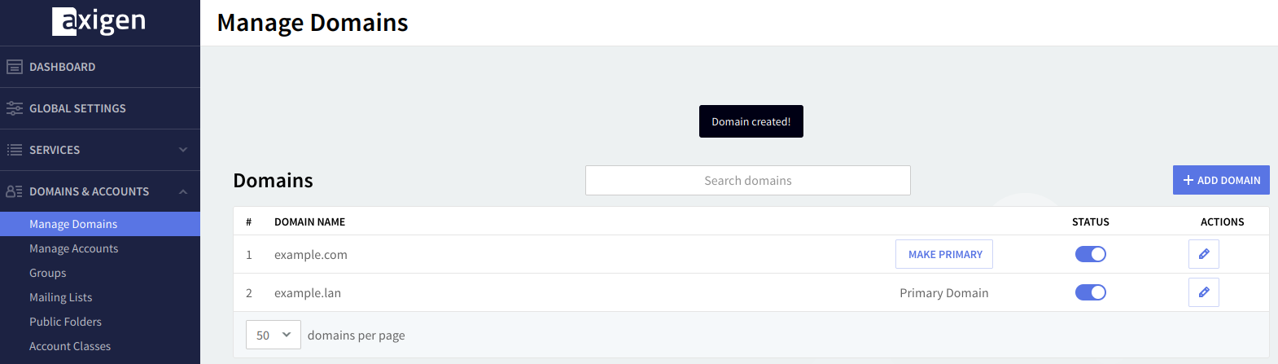
Task: Expand the Services menu chevron
Action: click(x=183, y=150)
